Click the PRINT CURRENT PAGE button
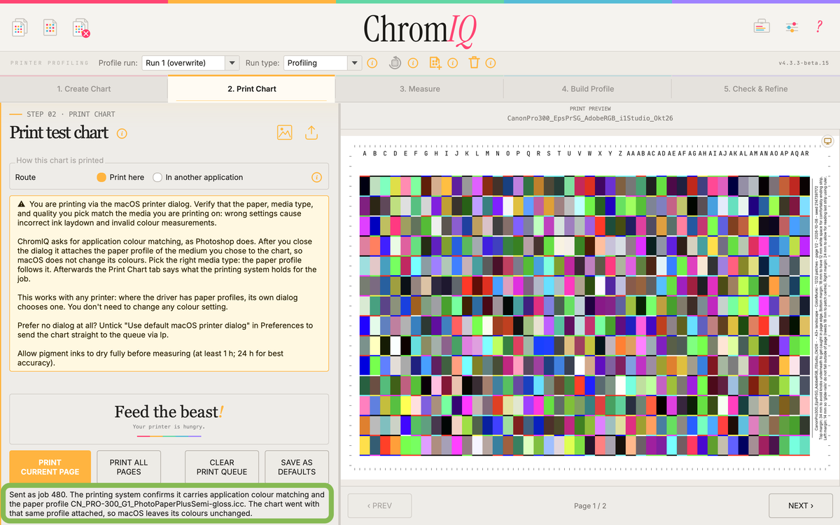Image resolution: width=840 pixels, height=525 pixels. 50,467
